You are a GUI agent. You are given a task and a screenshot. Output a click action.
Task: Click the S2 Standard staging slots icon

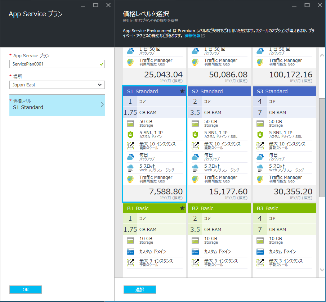[x=195, y=168]
